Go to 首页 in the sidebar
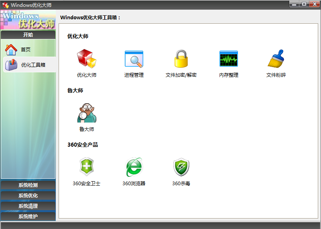The width and height of the screenshot is (321, 229). tap(25, 50)
